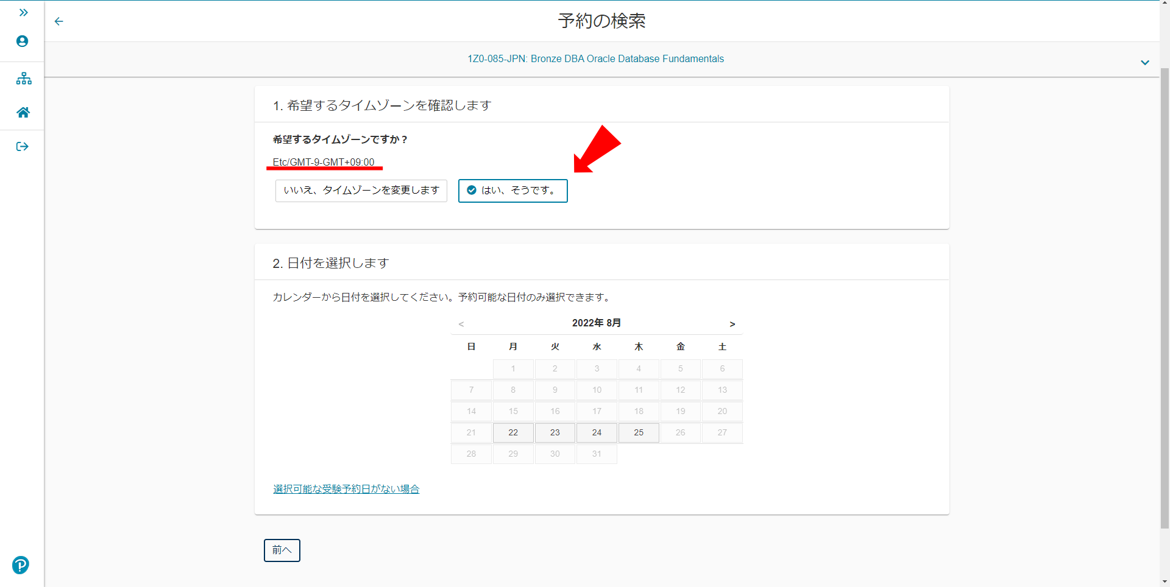Expand exam details chevron at right

pyautogui.click(x=1145, y=62)
